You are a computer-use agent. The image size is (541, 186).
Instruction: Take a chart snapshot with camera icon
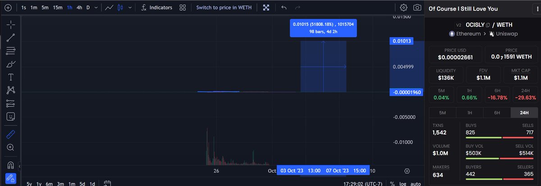[417, 8]
